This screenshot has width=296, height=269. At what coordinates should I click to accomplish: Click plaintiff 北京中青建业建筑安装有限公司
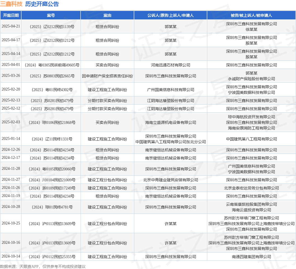coord(170,180)
